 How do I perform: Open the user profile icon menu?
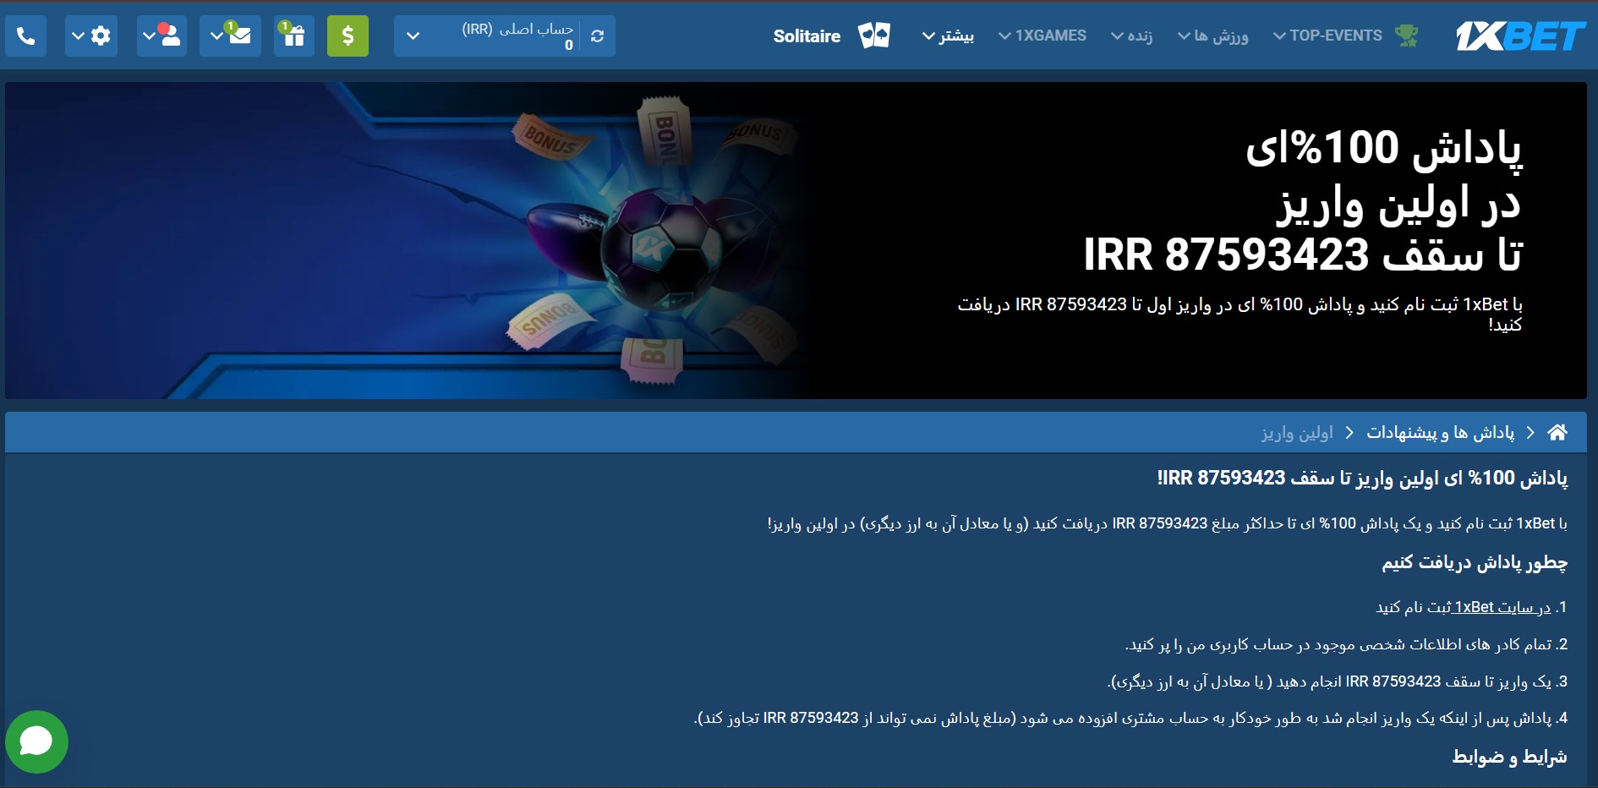coord(169,36)
